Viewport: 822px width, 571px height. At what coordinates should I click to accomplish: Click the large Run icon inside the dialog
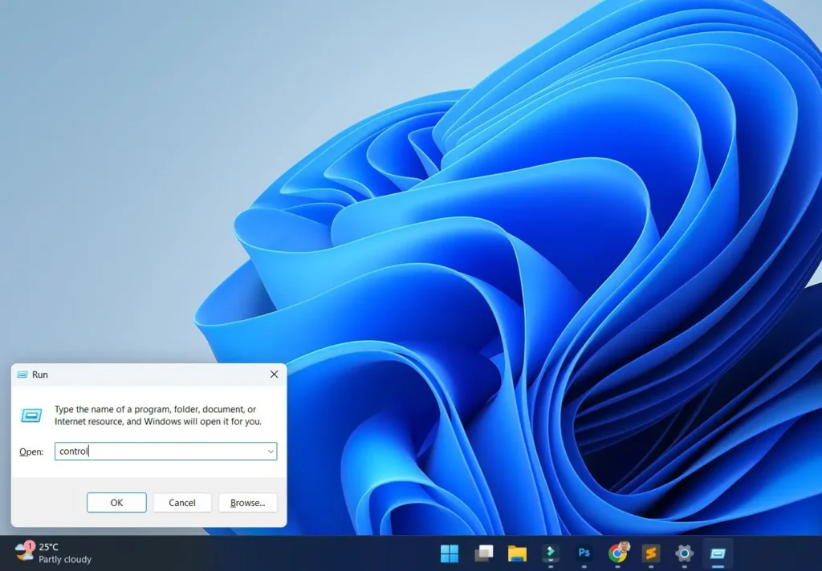(x=30, y=415)
